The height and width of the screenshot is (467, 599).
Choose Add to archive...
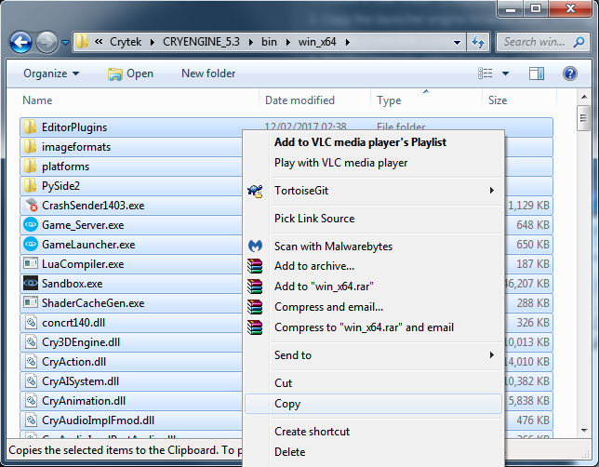[373, 266]
